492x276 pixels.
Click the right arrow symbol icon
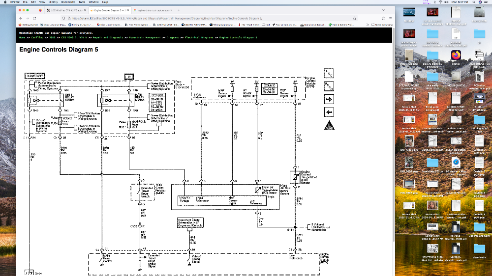click(329, 99)
